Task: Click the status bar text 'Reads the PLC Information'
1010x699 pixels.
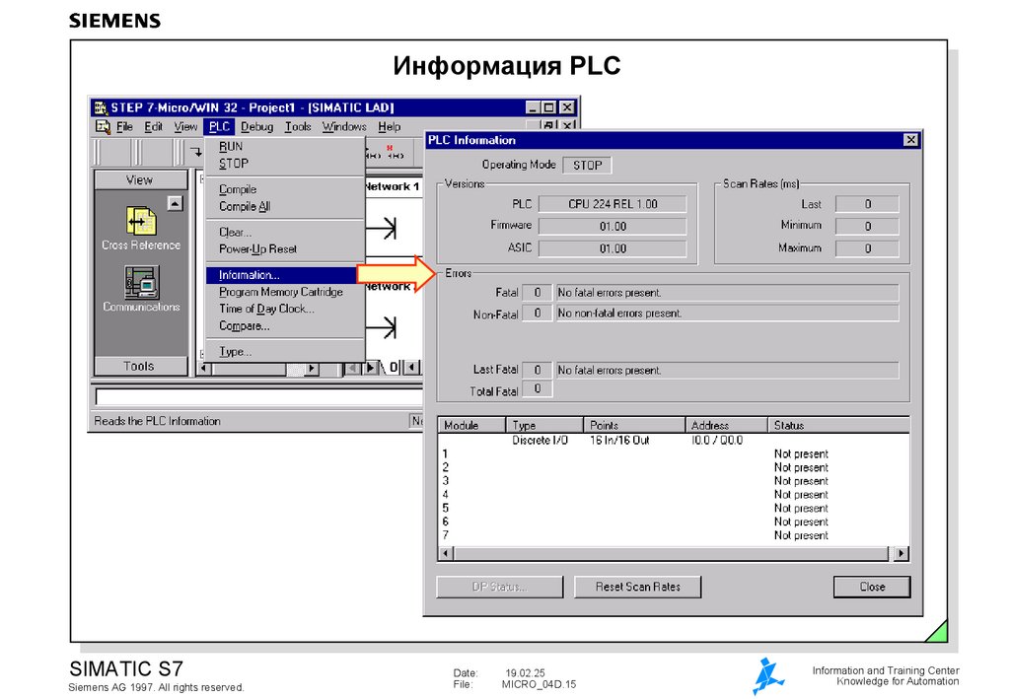Action: click(157, 421)
